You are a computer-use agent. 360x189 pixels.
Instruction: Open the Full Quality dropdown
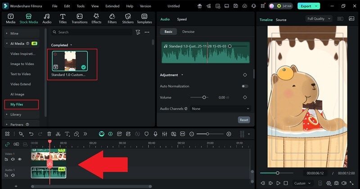point(319,19)
